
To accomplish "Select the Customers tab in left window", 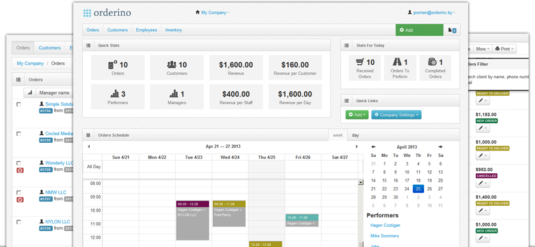I will coord(50,48).
